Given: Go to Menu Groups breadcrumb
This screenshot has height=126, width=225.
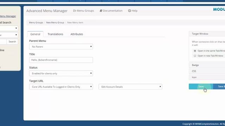Looking at the screenshot, I should (x=36, y=22).
